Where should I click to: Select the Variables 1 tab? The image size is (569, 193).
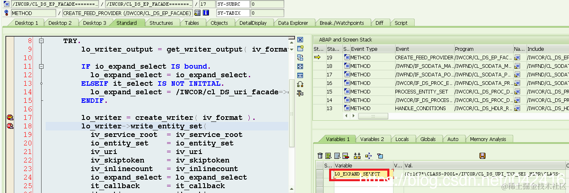click(x=338, y=139)
